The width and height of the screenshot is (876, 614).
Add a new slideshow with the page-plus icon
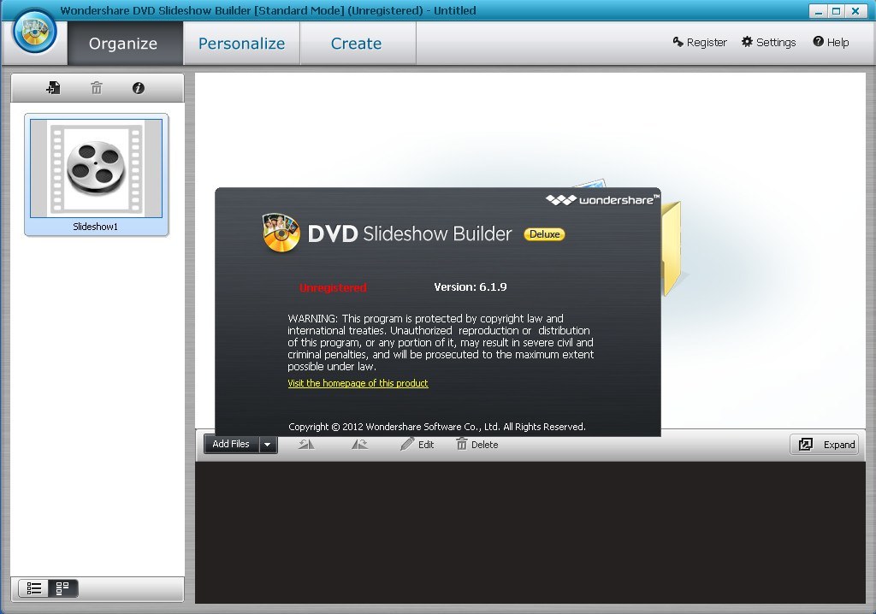tap(54, 88)
